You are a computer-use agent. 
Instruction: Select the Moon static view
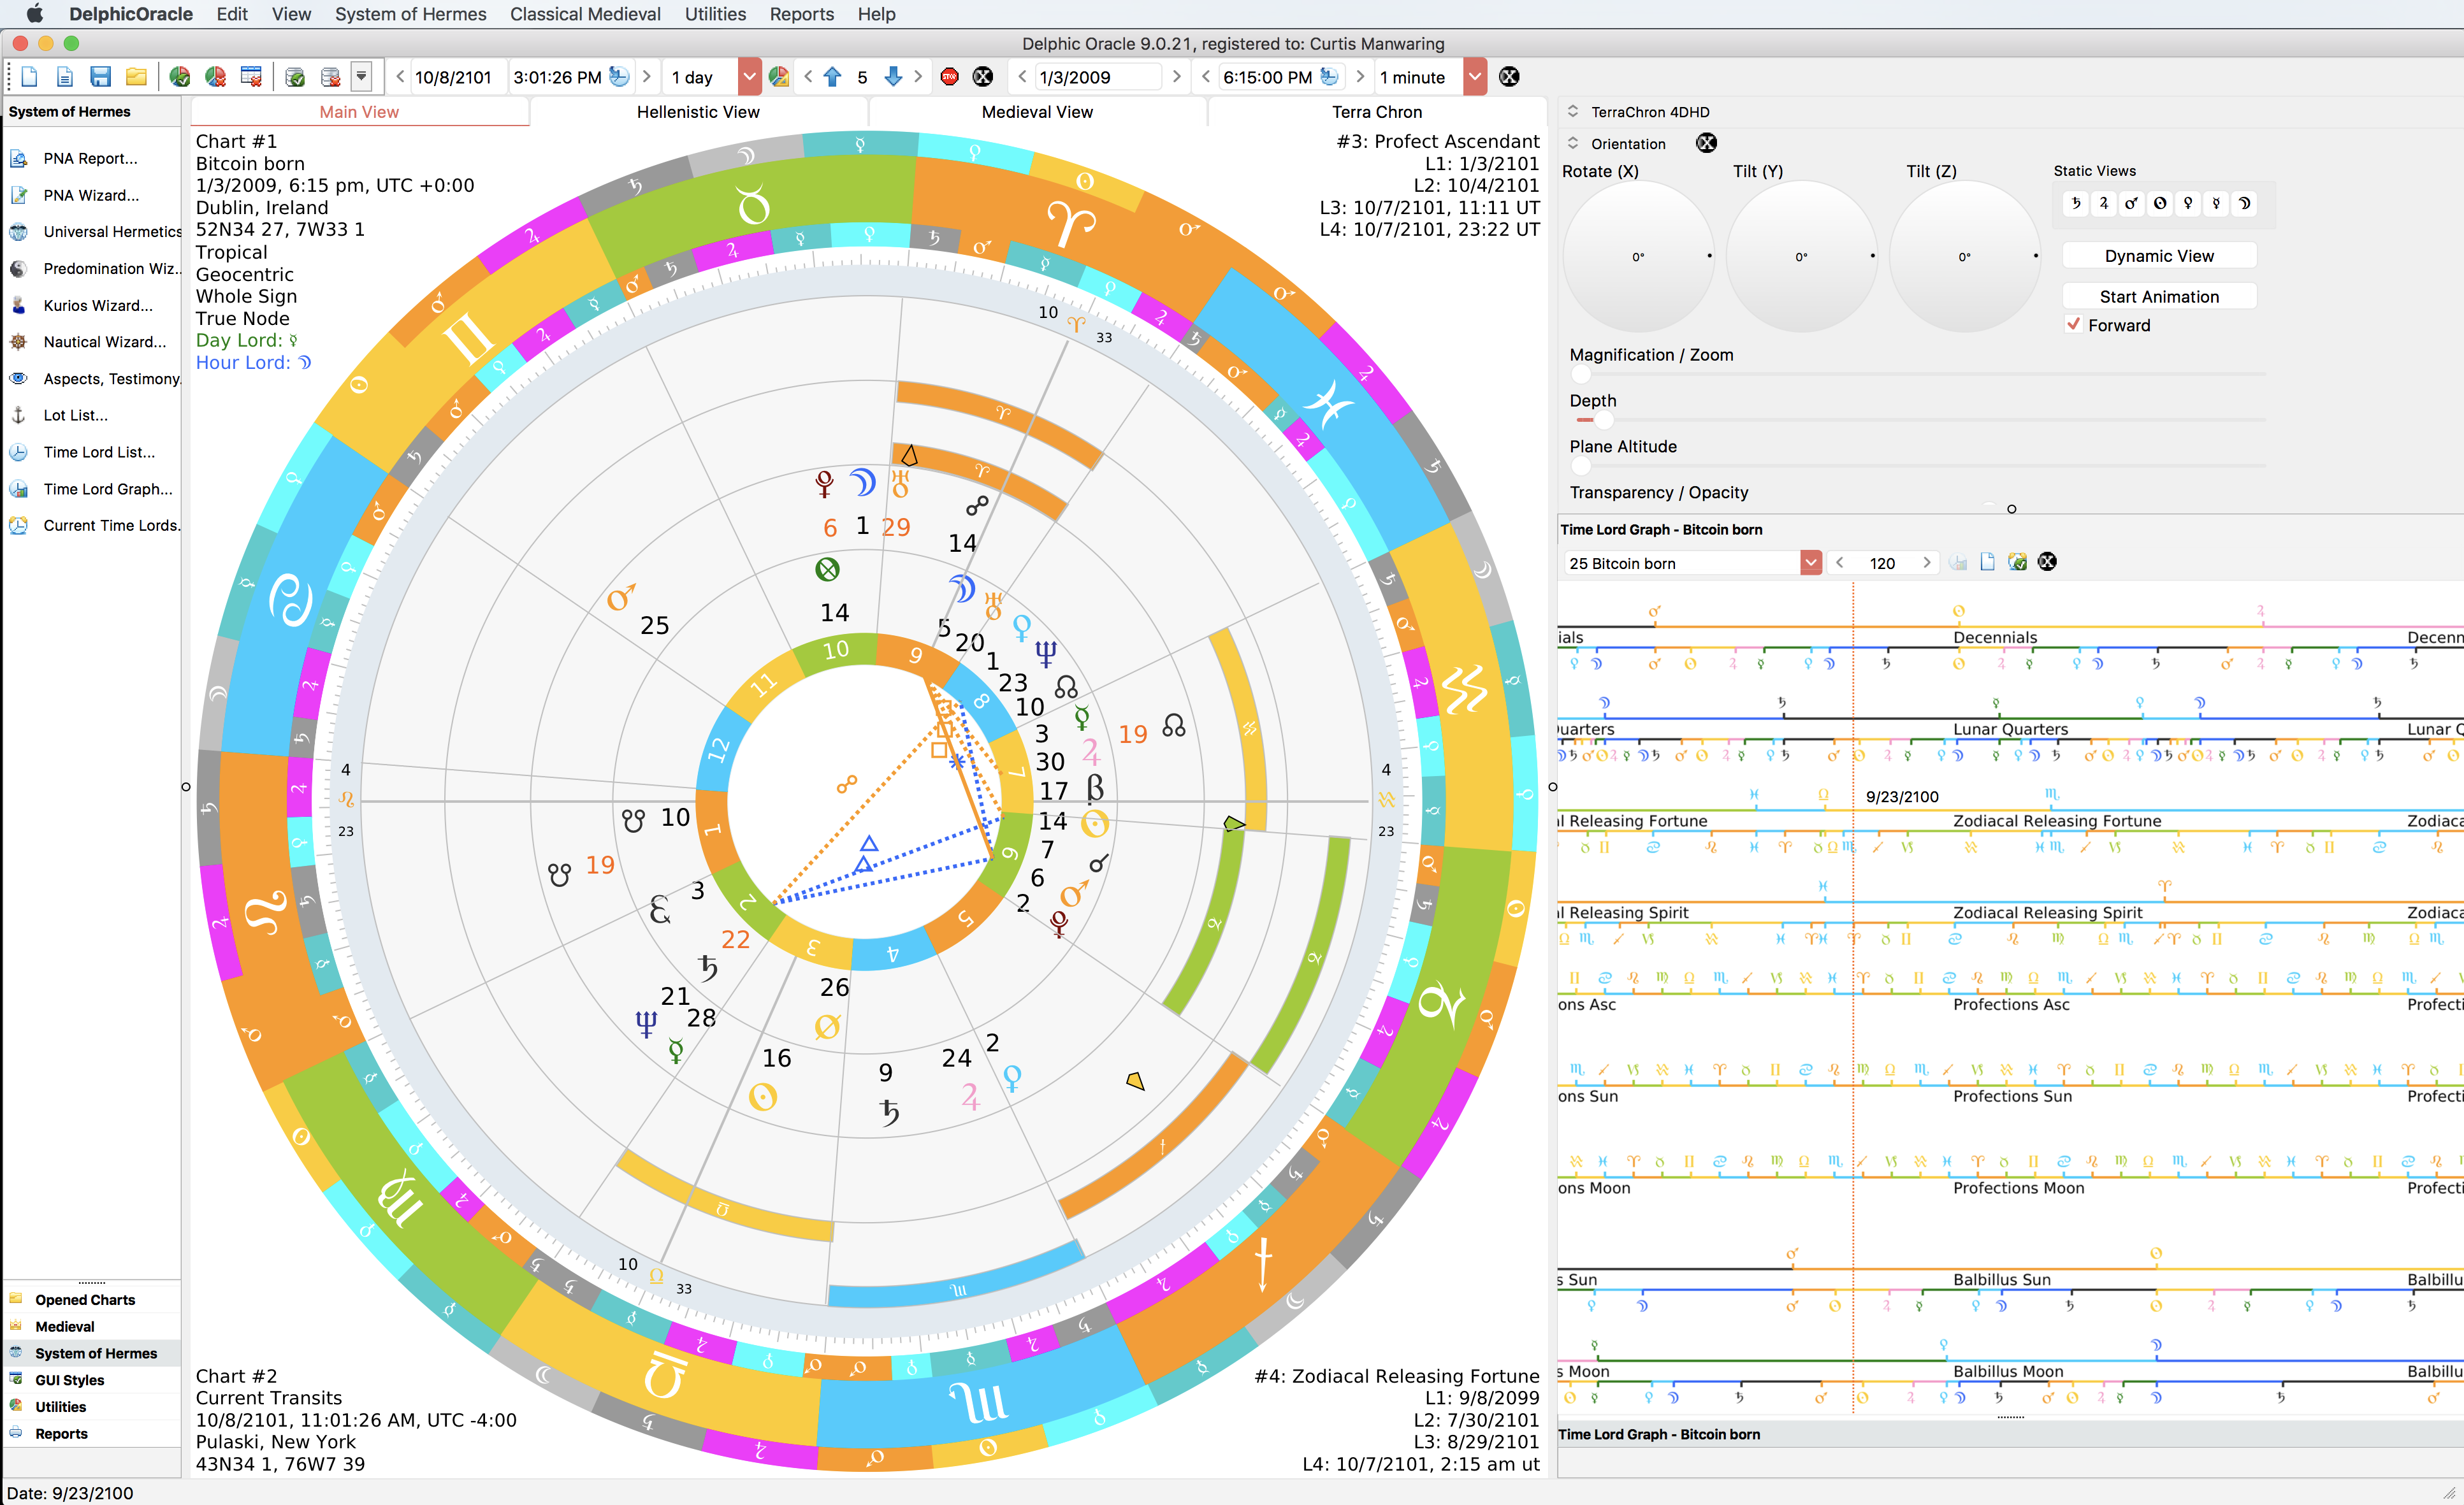[x=2244, y=203]
